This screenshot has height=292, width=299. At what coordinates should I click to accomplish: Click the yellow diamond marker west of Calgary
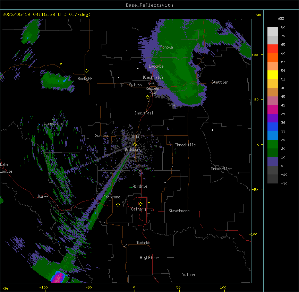[x=118, y=205]
